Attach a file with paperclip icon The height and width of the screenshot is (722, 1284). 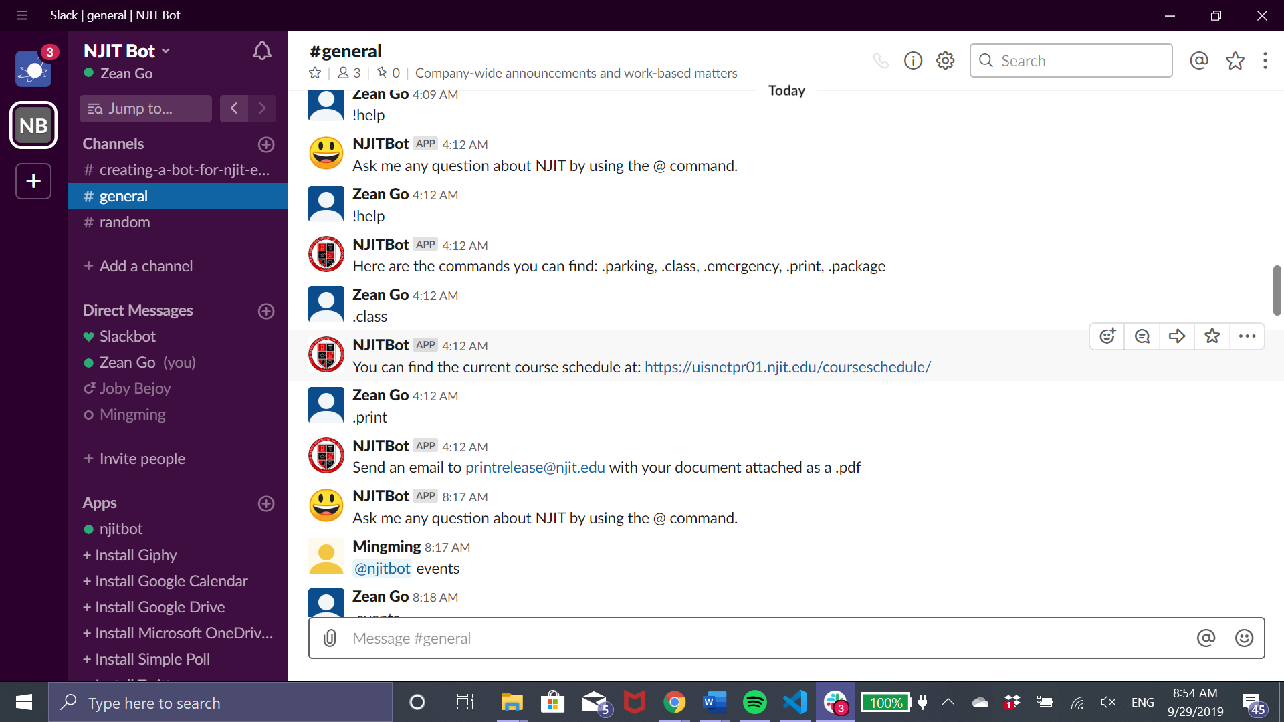[x=330, y=638]
